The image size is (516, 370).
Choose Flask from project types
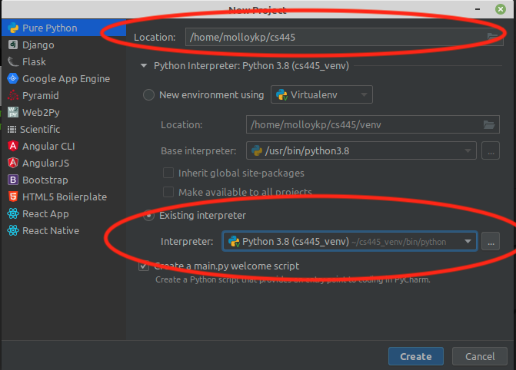click(x=34, y=61)
